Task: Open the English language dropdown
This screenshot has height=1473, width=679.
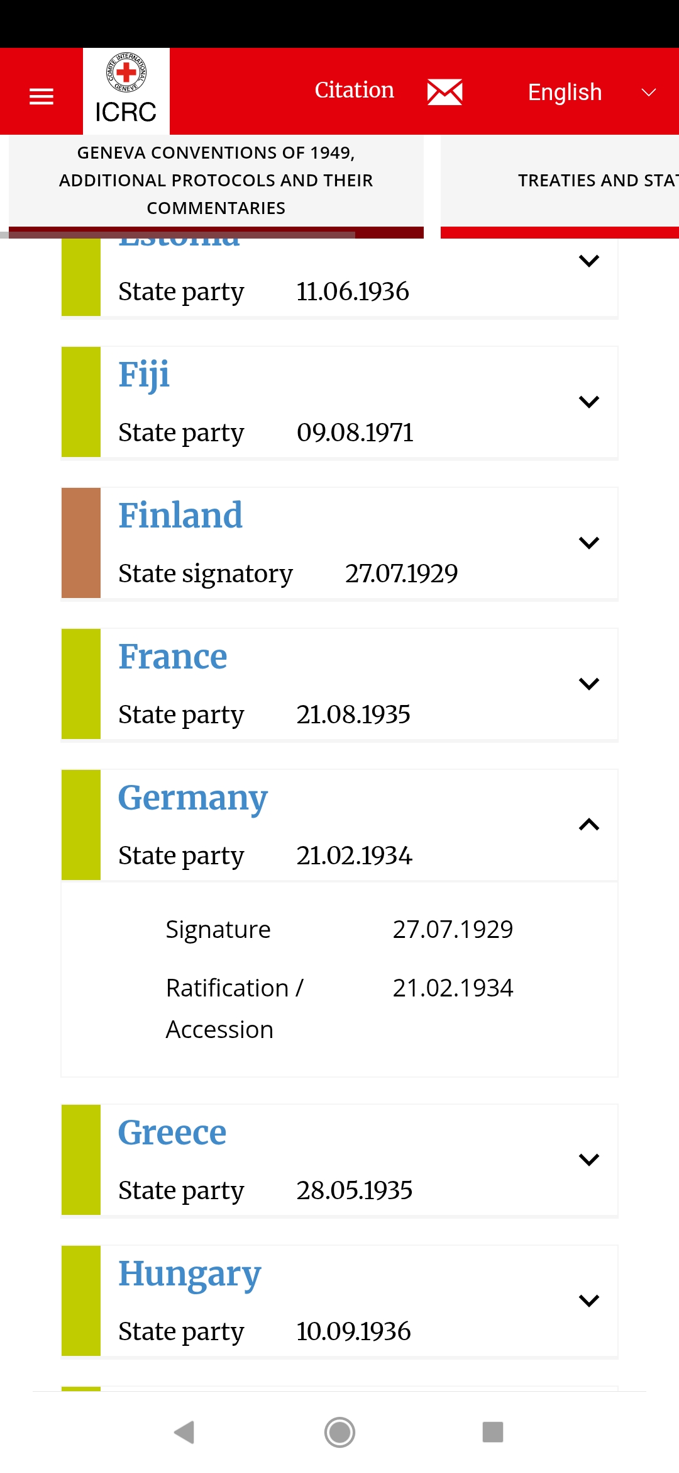Action: (x=591, y=93)
